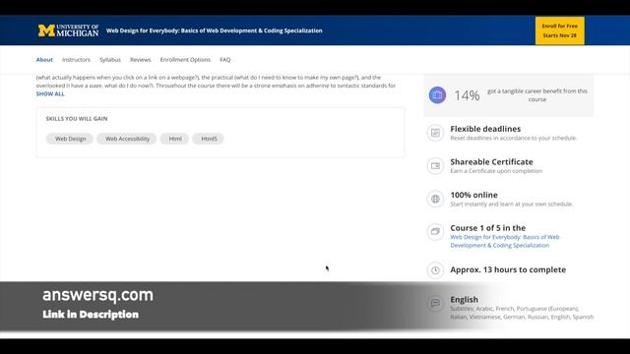Click the University of Michigan logo
Screen dimensions: 630x354
(68, 30)
